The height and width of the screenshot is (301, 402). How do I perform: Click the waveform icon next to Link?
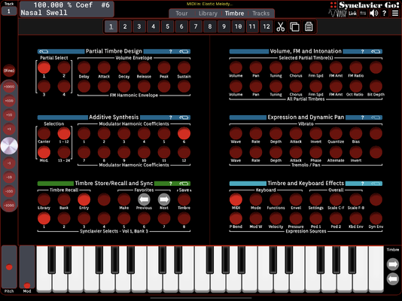tap(337, 14)
